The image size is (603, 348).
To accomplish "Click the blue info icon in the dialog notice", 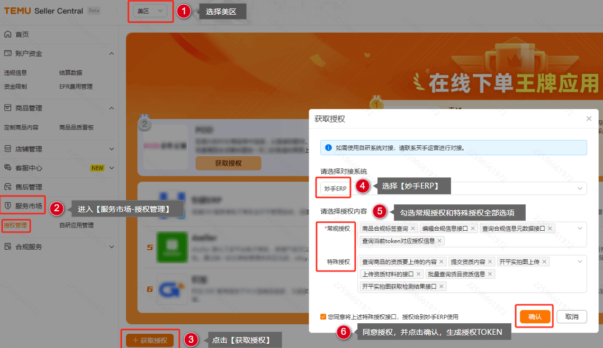I will point(328,148).
